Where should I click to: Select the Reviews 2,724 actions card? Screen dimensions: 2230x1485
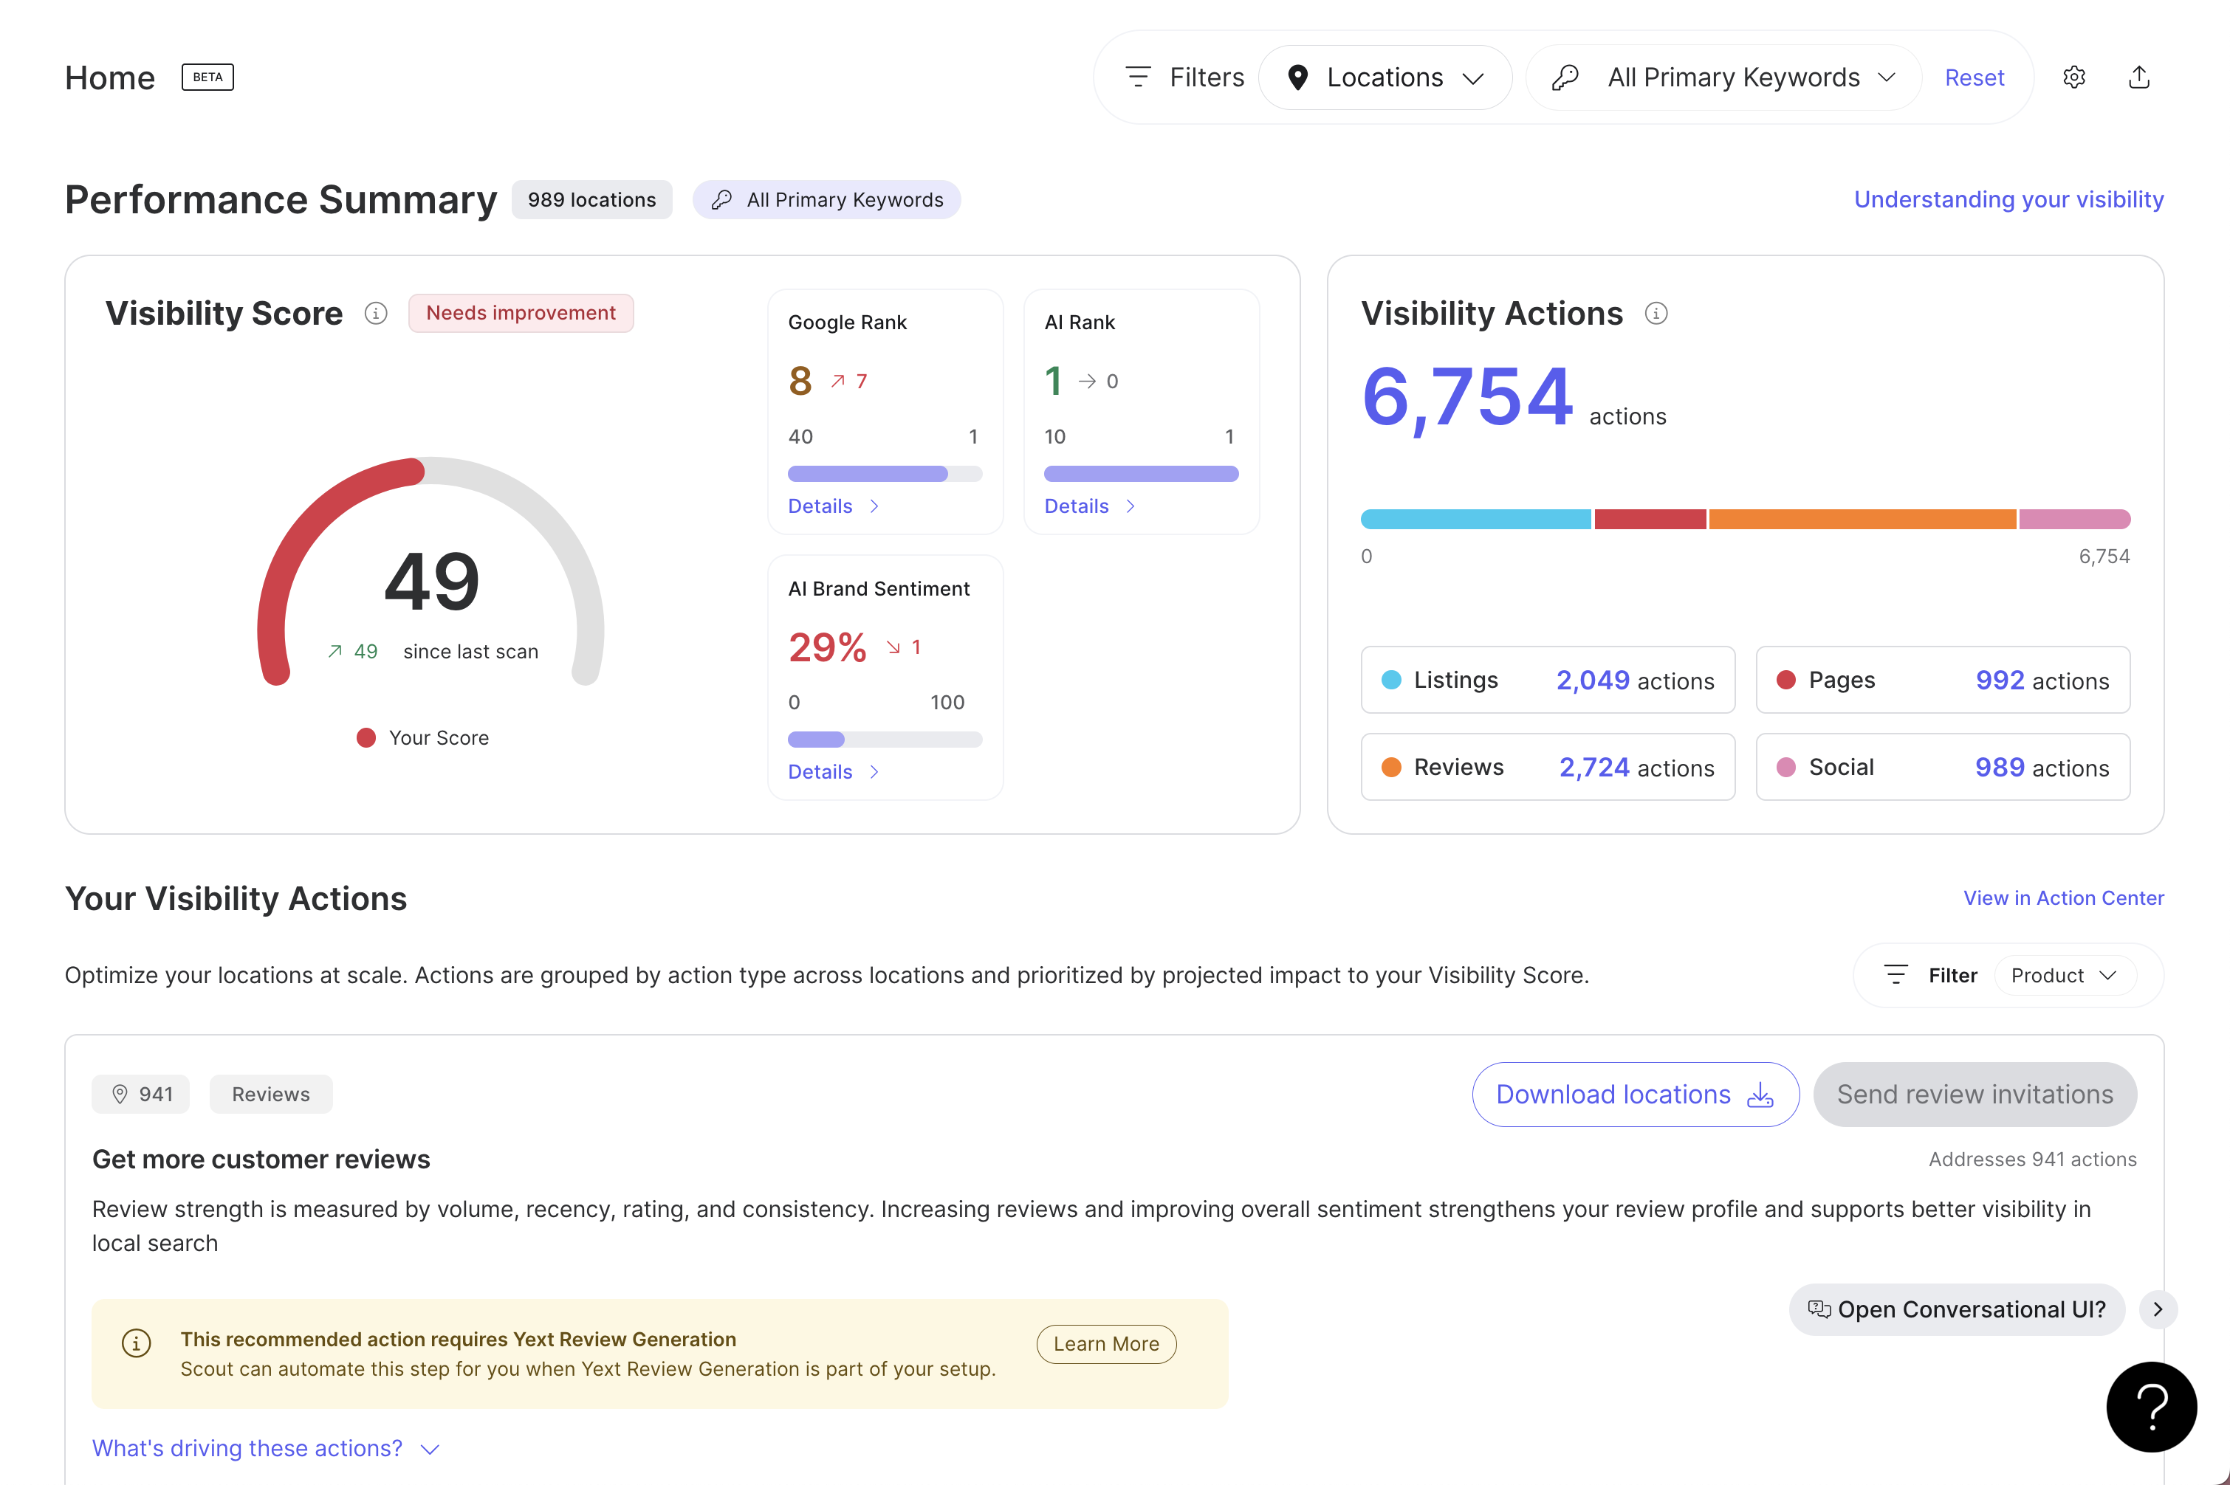coord(1547,767)
